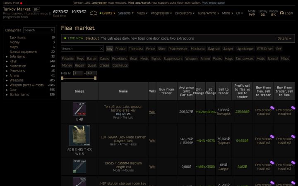Viewport: 298px width, 186px height.
Task: Open the Guns/Ammo menu
Action: tap(208, 13)
